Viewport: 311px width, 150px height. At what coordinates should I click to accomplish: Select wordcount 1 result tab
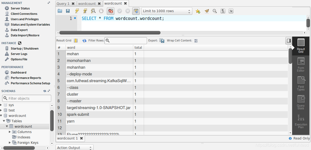67,138
